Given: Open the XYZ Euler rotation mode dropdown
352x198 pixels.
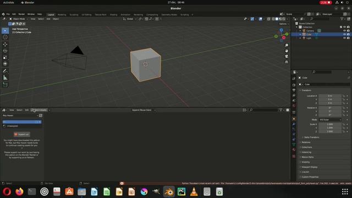Looking at the screenshot, I should 330,120.
